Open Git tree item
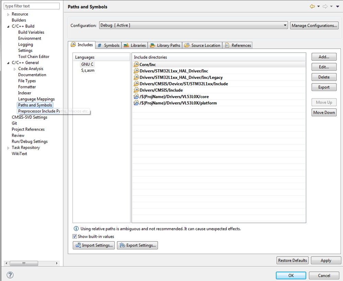 (14, 123)
